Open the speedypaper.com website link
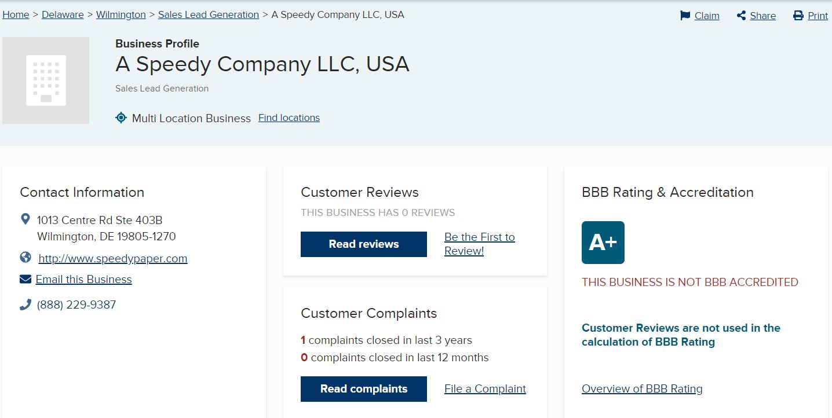The image size is (832, 418). (x=113, y=258)
